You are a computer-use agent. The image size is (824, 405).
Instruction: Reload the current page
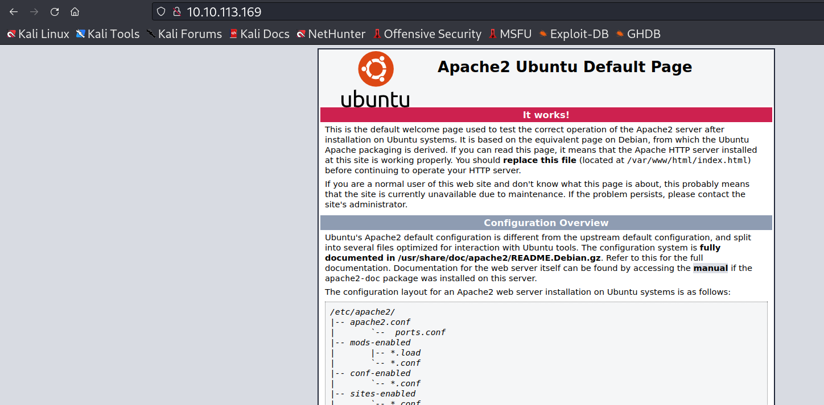[x=55, y=11]
